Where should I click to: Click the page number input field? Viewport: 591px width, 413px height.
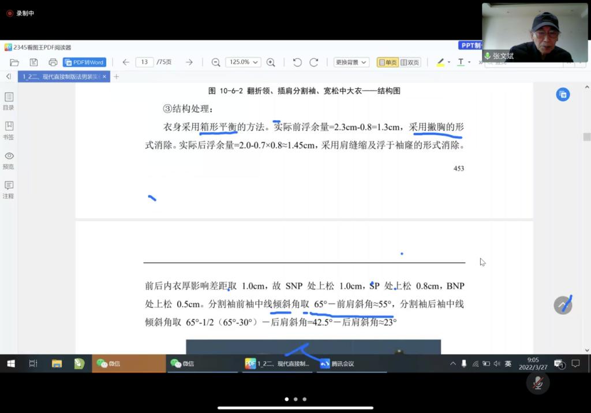[144, 62]
